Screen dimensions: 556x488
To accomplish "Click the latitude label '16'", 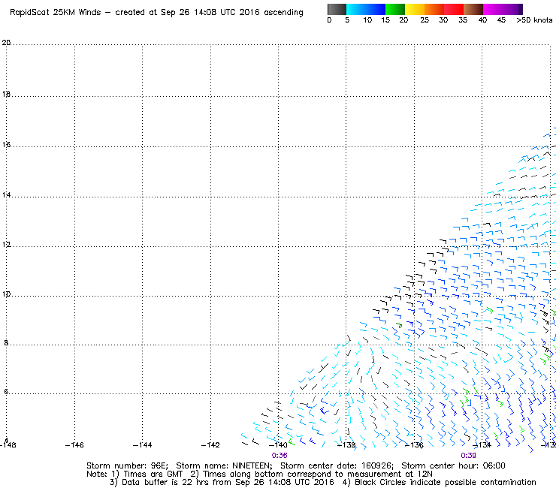I will (x=6, y=145).
